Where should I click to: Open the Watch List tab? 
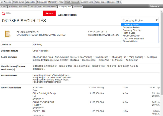[31, 2]
